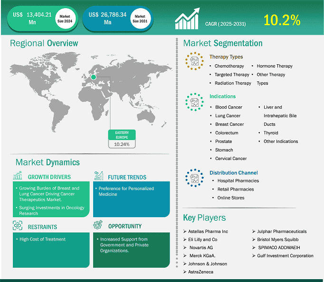
Task: Click the Chemotherapy bullet item
Action: click(x=229, y=66)
